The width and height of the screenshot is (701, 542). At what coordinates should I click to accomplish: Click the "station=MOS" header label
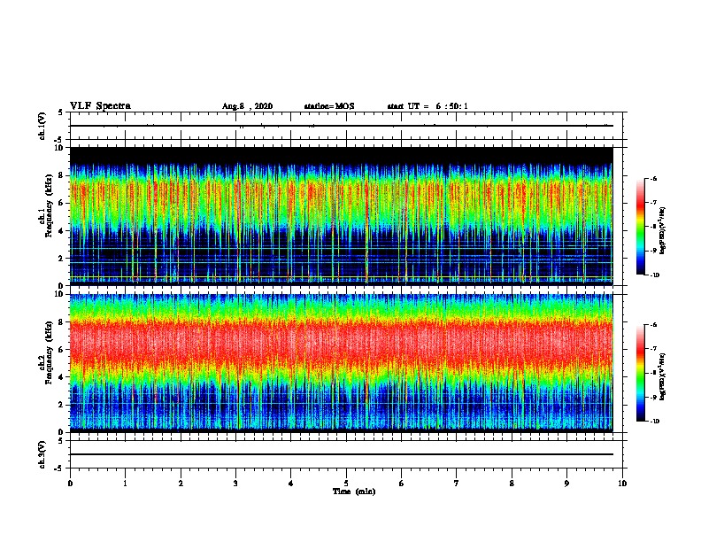329,106
